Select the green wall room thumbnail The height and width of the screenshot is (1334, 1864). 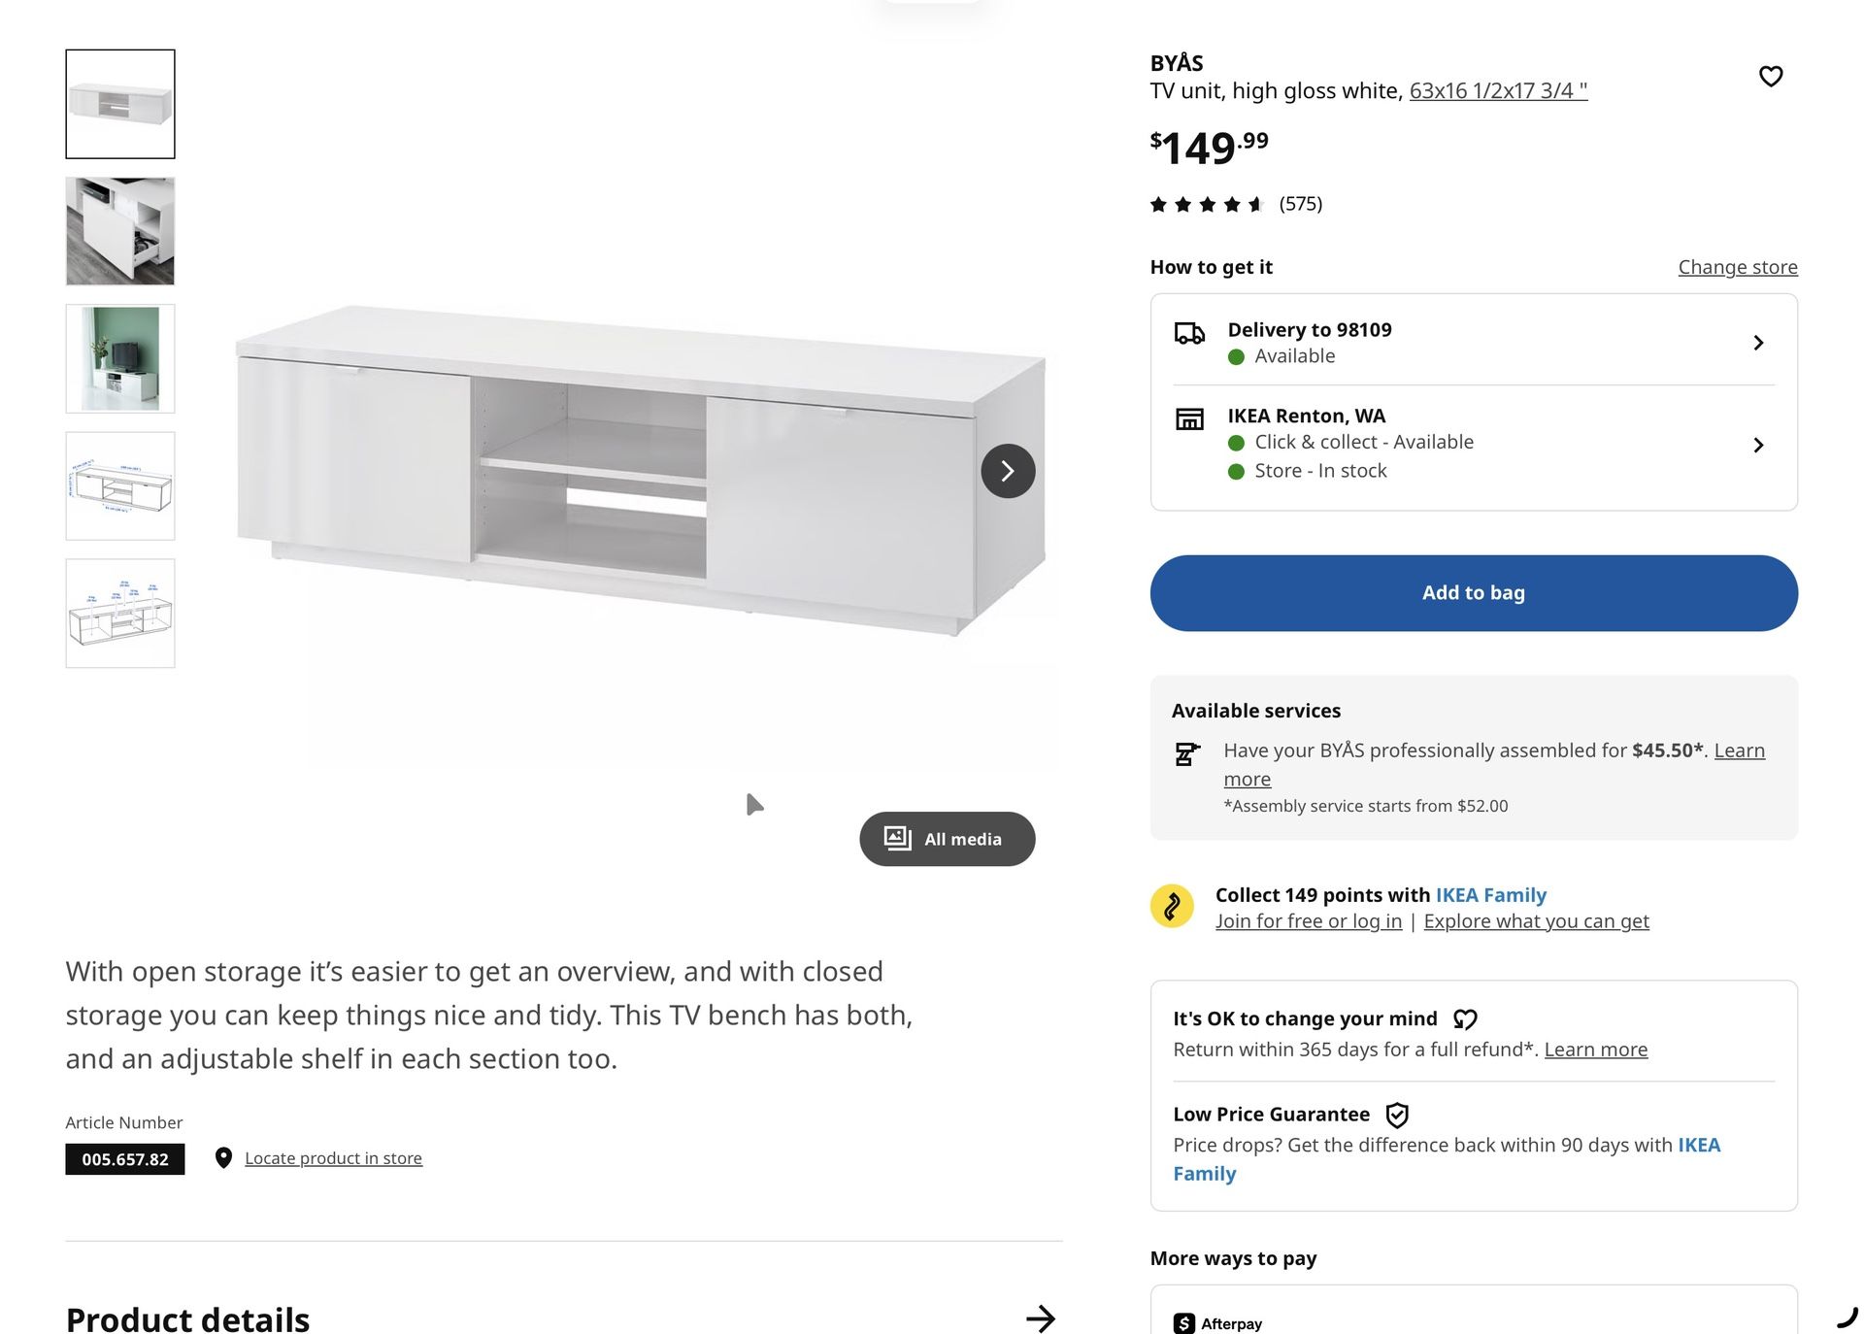pos(120,358)
